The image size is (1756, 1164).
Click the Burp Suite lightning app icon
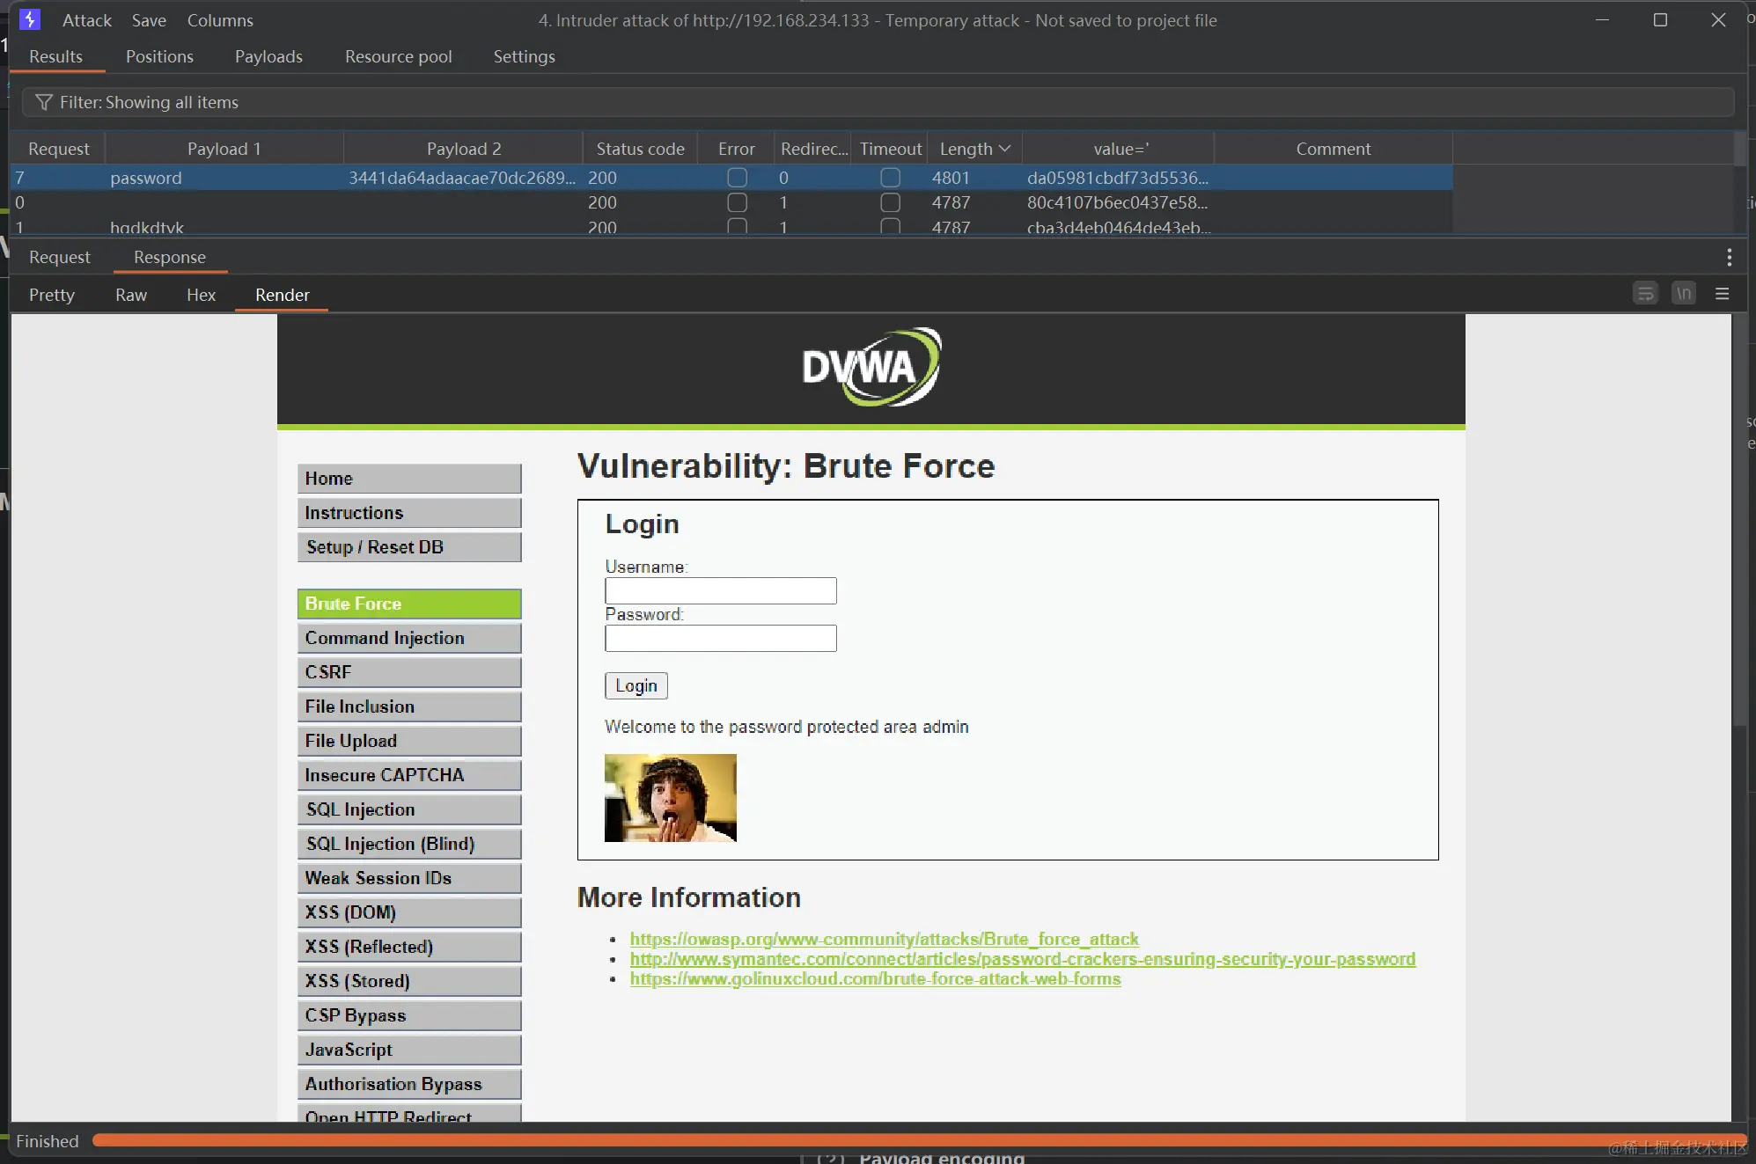coord(30,19)
